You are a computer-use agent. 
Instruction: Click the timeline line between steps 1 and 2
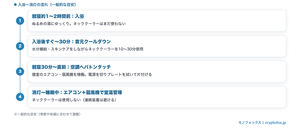point(20,33)
